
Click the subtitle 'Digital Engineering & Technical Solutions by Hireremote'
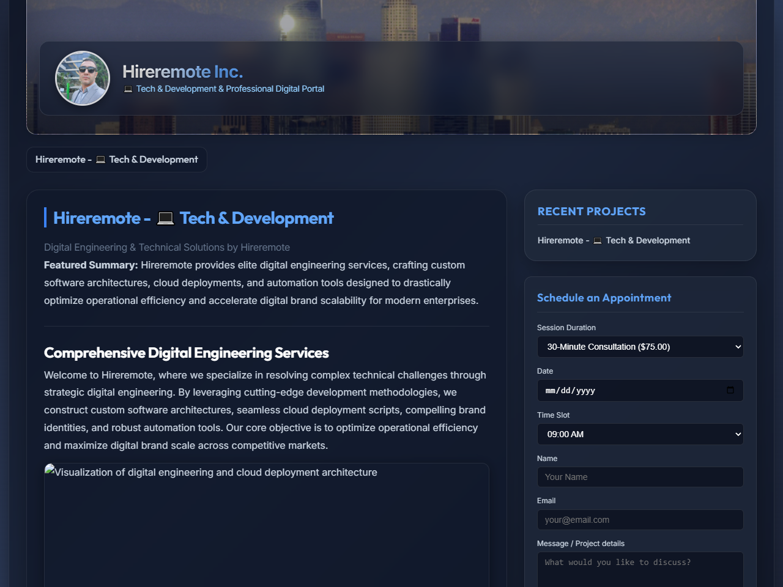coord(167,247)
